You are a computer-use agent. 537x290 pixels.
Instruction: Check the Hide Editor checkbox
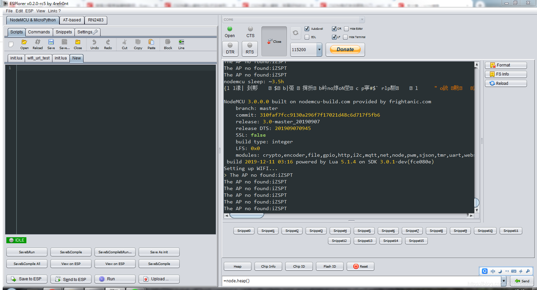[x=346, y=29]
